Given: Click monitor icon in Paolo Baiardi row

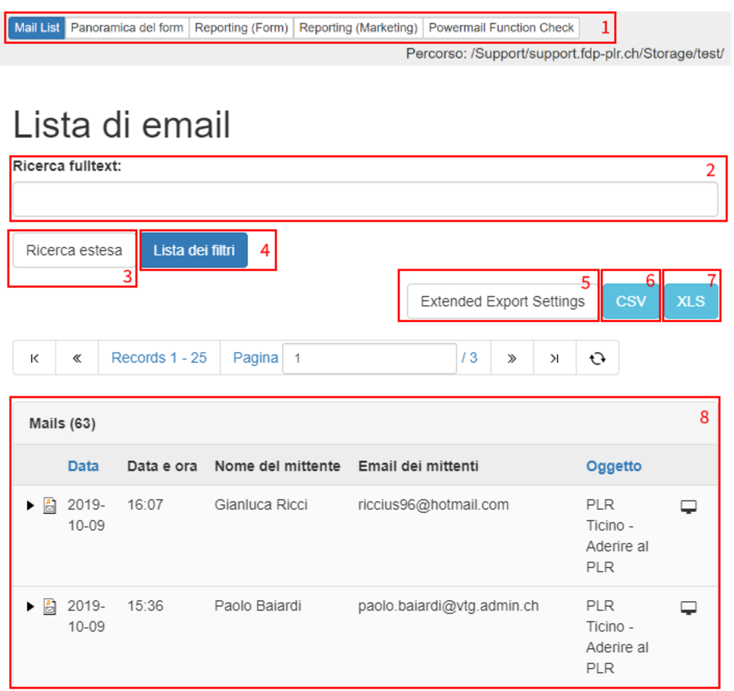Looking at the screenshot, I should [x=688, y=608].
